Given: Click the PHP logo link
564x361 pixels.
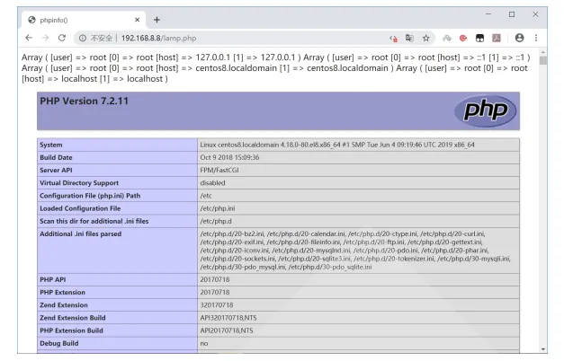Looking at the screenshot, I should pyautogui.click(x=485, y=110).
